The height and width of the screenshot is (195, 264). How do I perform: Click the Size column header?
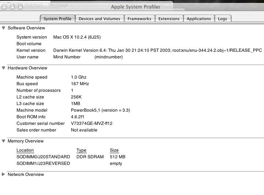[x=114, y=150]
